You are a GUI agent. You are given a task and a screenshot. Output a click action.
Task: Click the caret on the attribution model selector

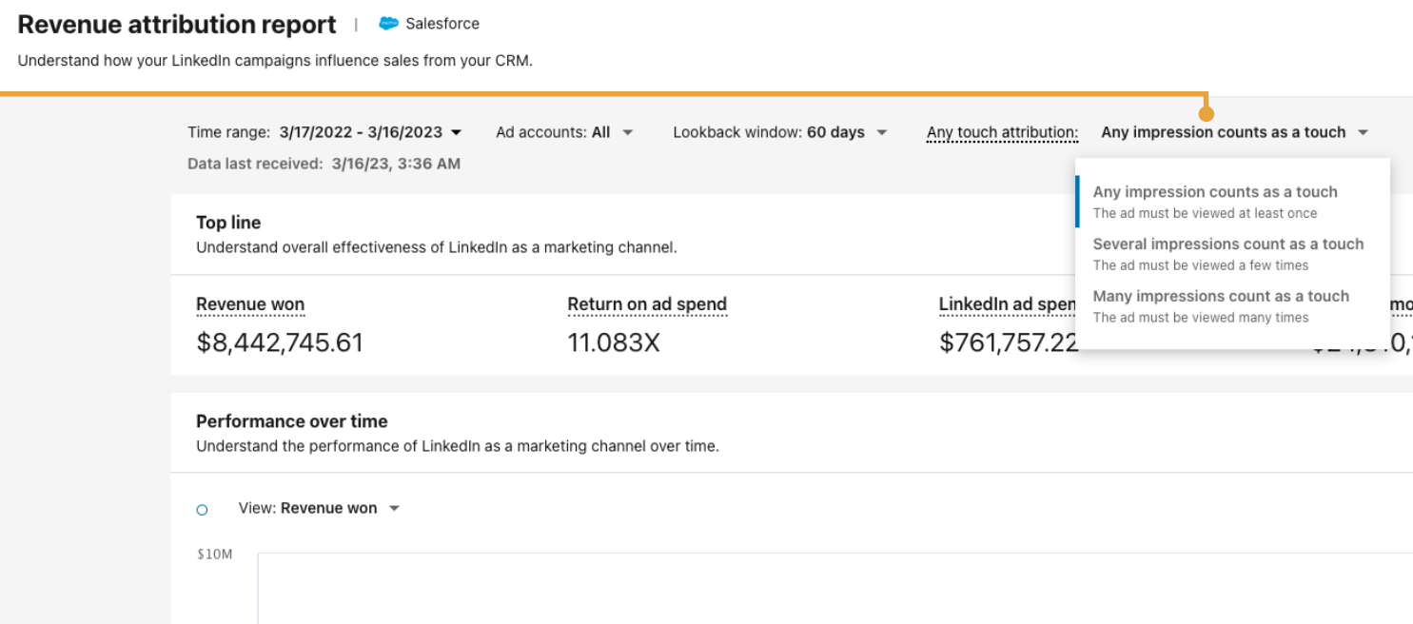point(1364,132)
